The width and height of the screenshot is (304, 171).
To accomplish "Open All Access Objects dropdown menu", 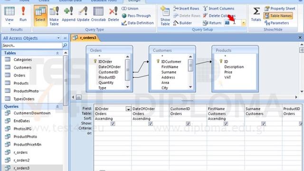I will (58, 38).
